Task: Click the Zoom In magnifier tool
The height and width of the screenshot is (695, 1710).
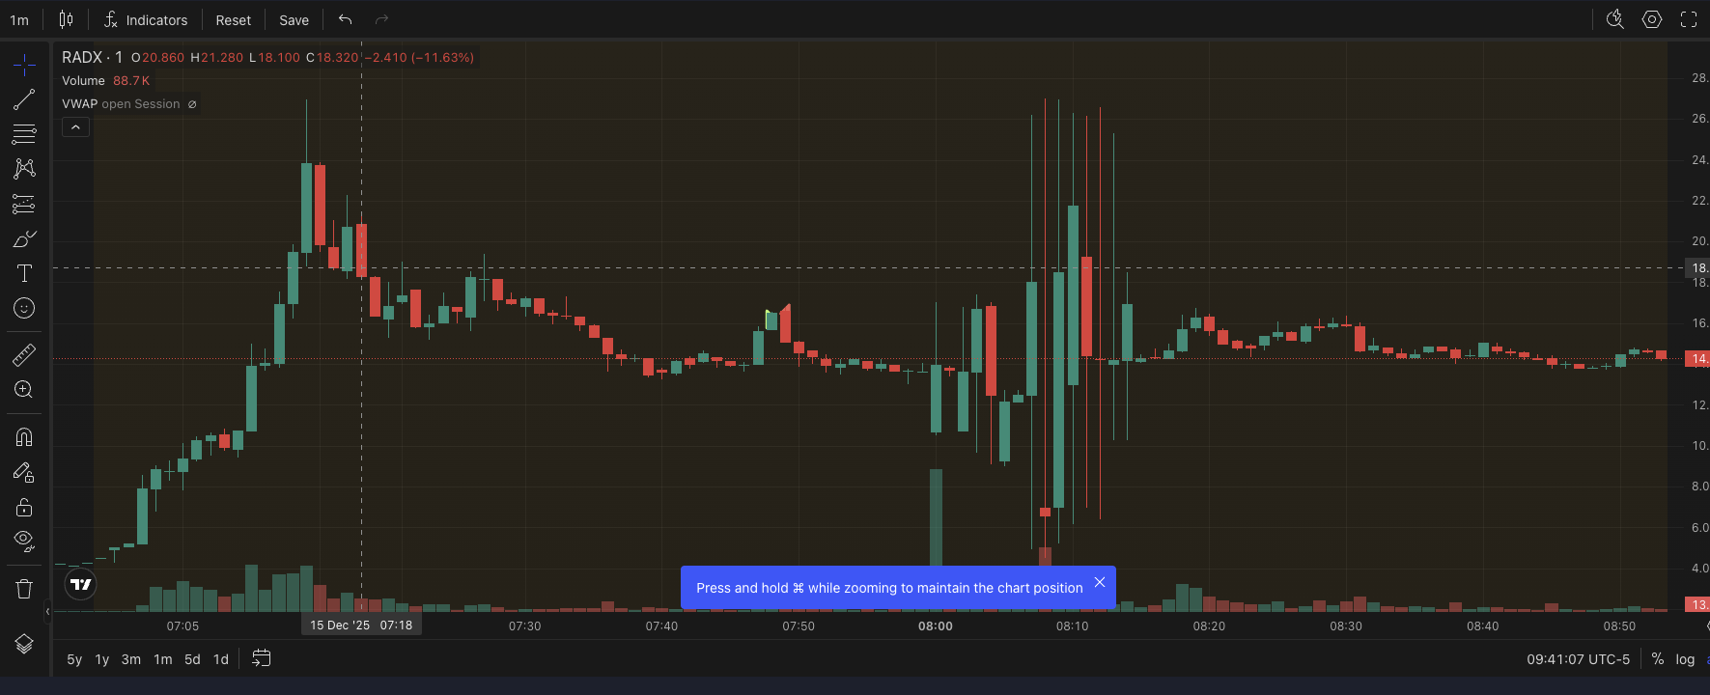Action: point(24,389)
